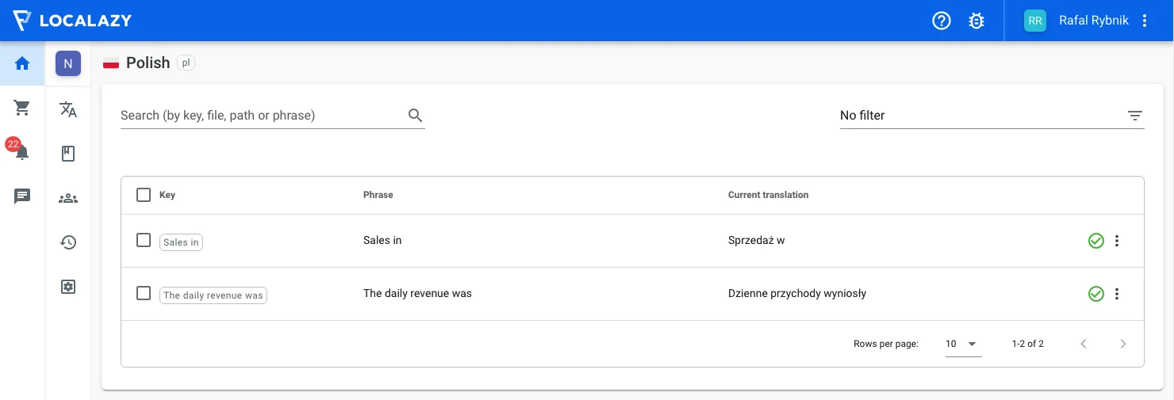Select the N project badge
The height and width of the screenshot is (400, 1174).
68,63
